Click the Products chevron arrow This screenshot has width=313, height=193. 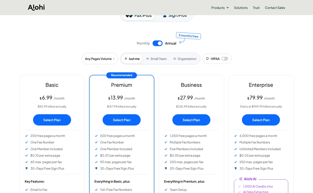228,8
